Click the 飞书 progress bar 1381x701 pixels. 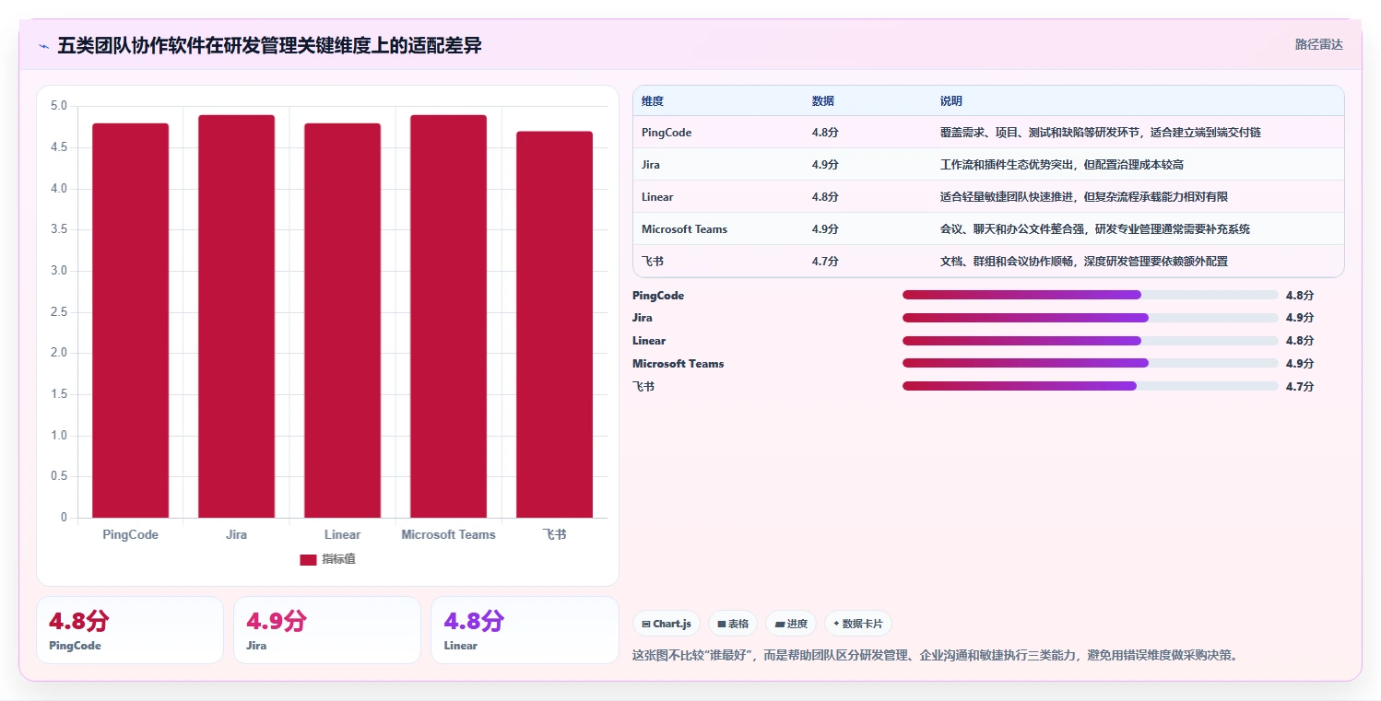(x=1091, y=386)
